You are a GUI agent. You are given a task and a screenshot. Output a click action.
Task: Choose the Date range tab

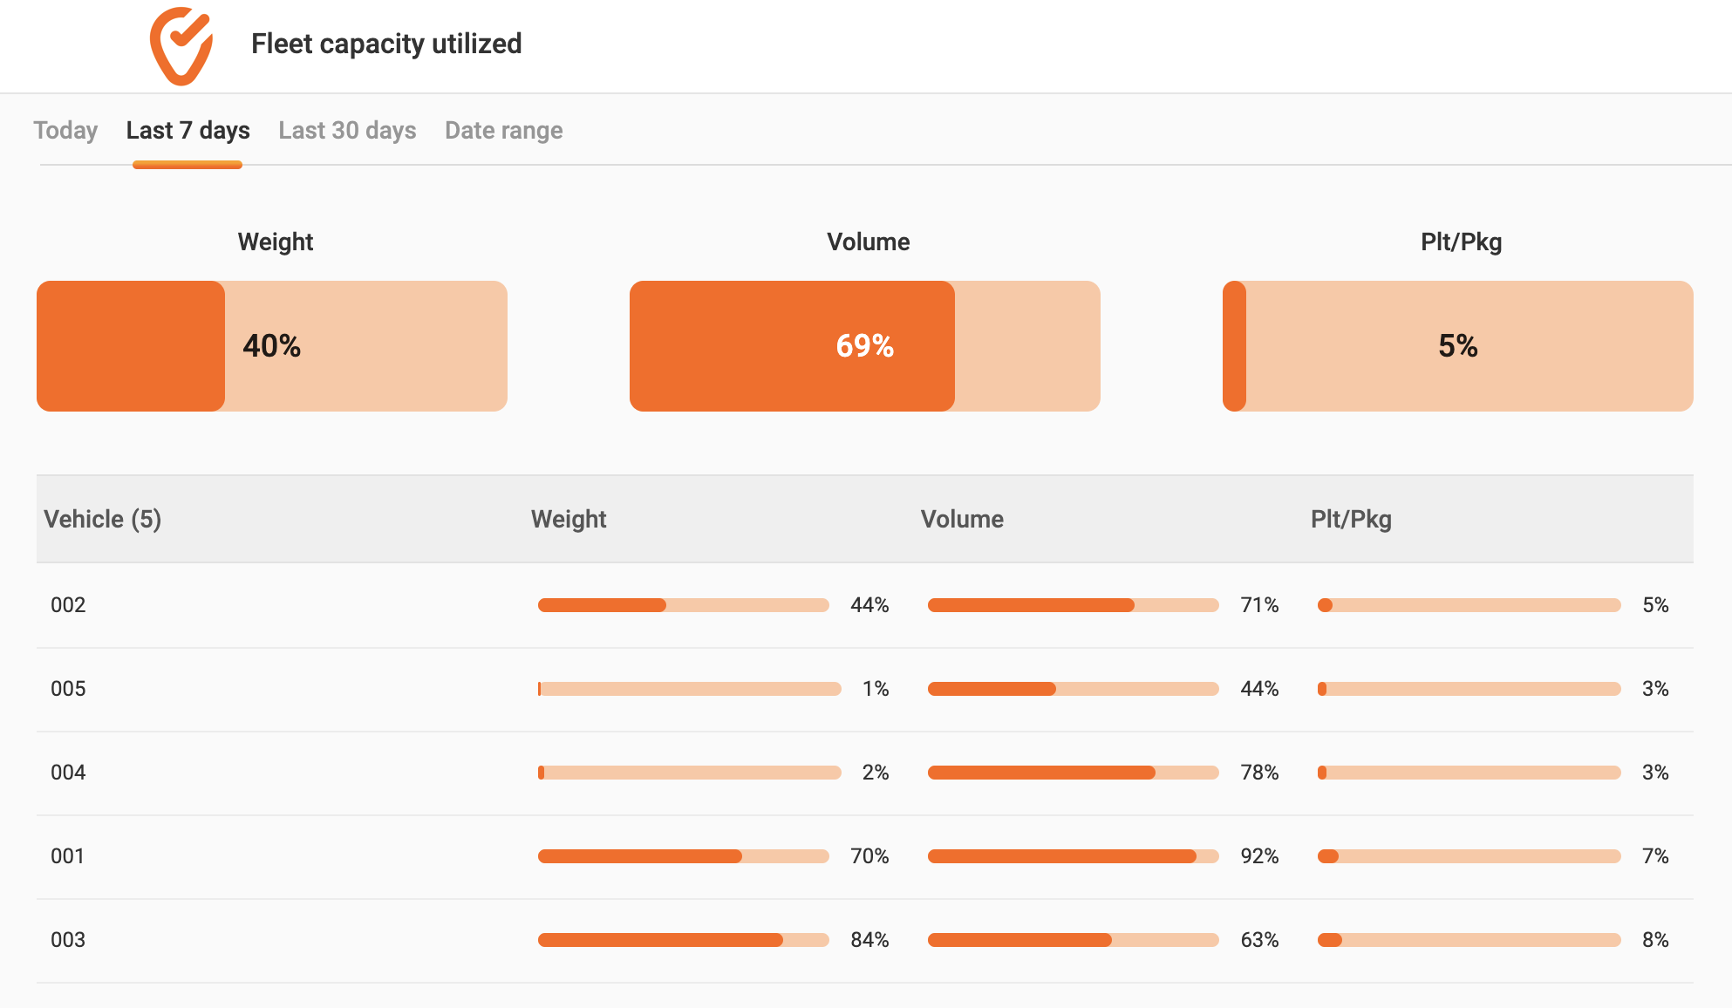[504, 131]
